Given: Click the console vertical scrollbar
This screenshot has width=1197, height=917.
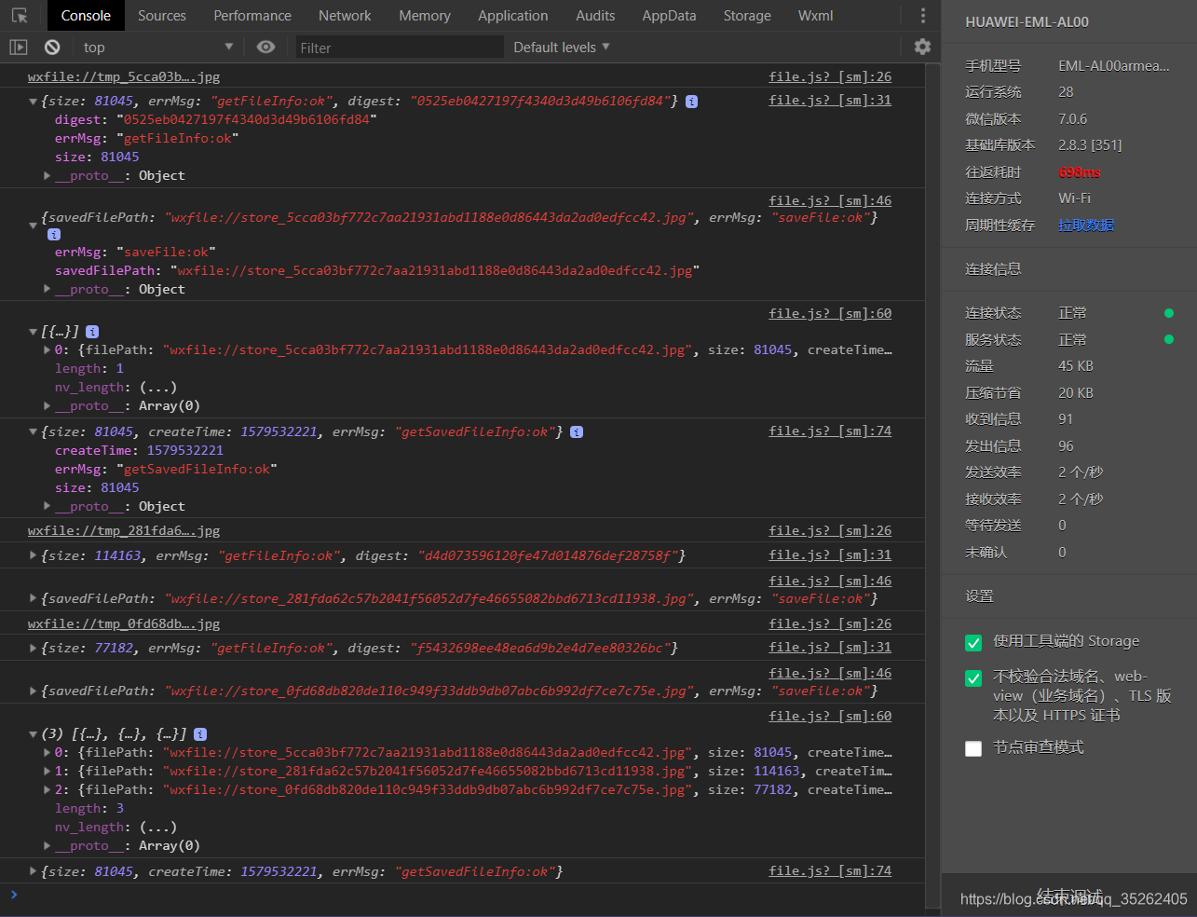Looking at the screenshot, I should (933, 485).
